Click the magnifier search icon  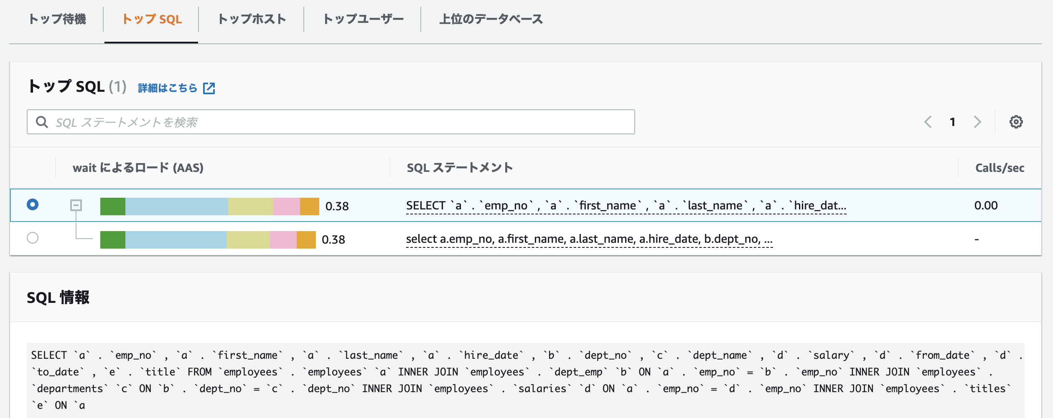(x=42, y=122)
